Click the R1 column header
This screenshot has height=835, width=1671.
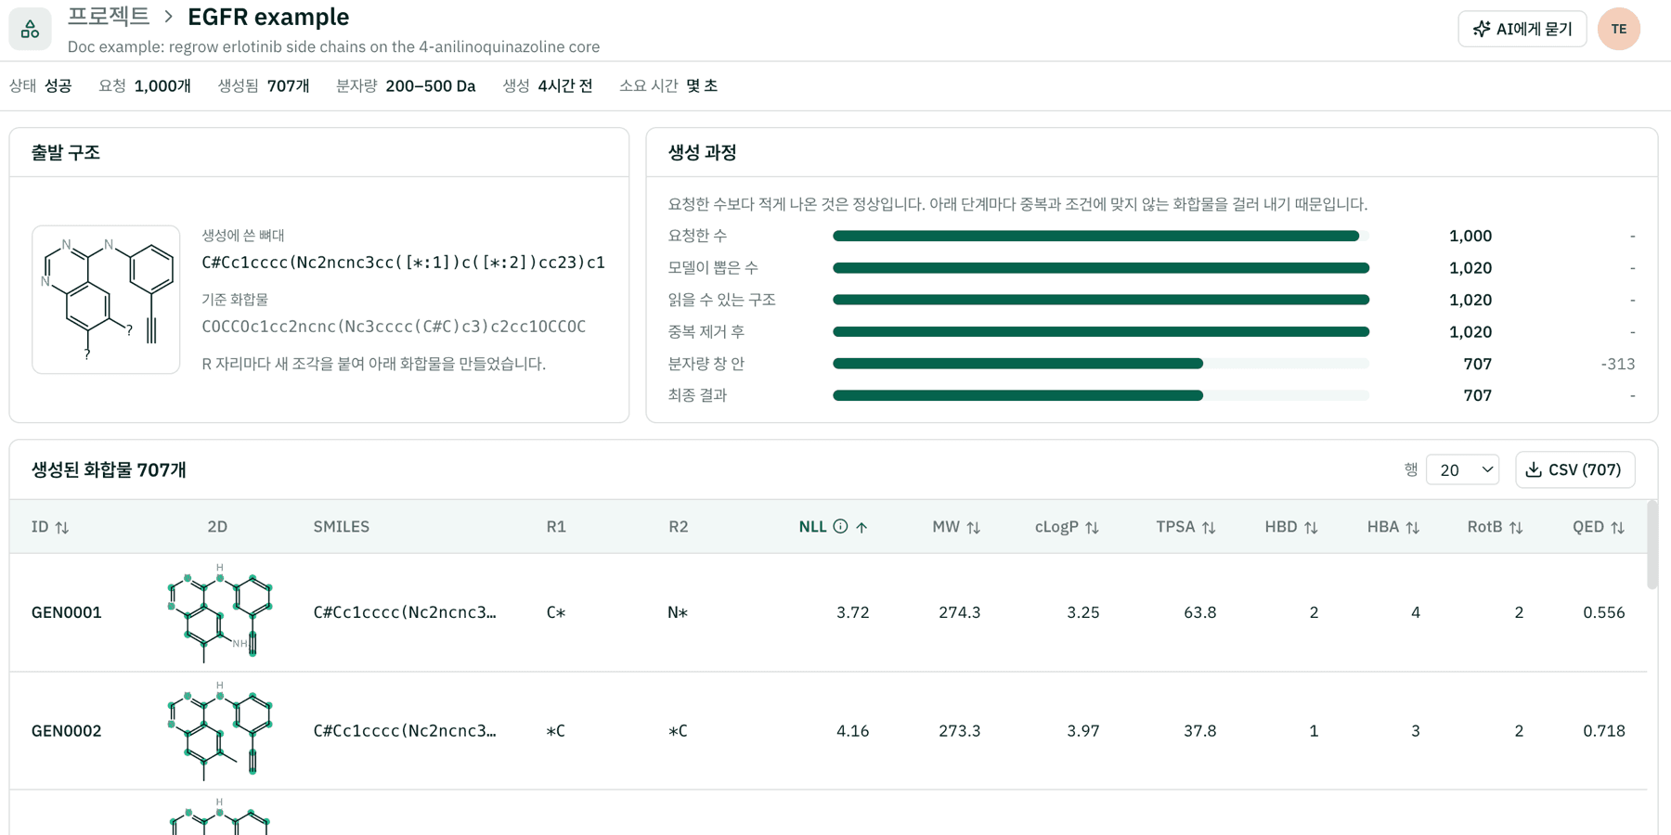pyautogui.click(x=556, y=527)
